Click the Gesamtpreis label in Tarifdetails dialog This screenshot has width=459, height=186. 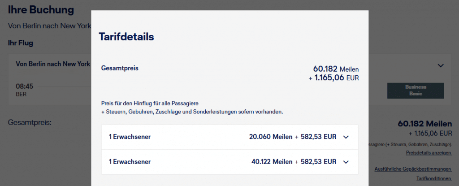[120, 69]
